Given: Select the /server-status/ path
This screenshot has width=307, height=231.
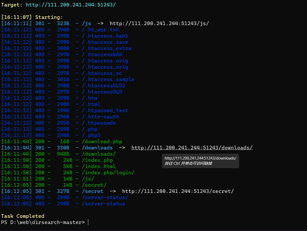Looking at the screenshot, I should click(x=105, y=198).
